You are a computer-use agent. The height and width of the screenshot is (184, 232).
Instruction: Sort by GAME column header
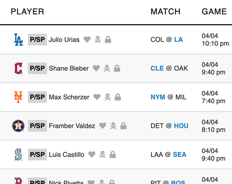(x=214, y=11)
